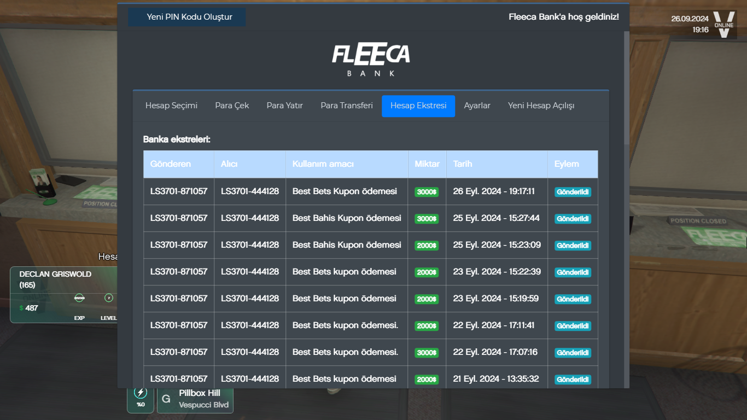The width and height of the screenshot is (747, 420).
Task: Click recipient LS3701-444128 in the 19:17:11 row
Action: click(x=250, y=191)
